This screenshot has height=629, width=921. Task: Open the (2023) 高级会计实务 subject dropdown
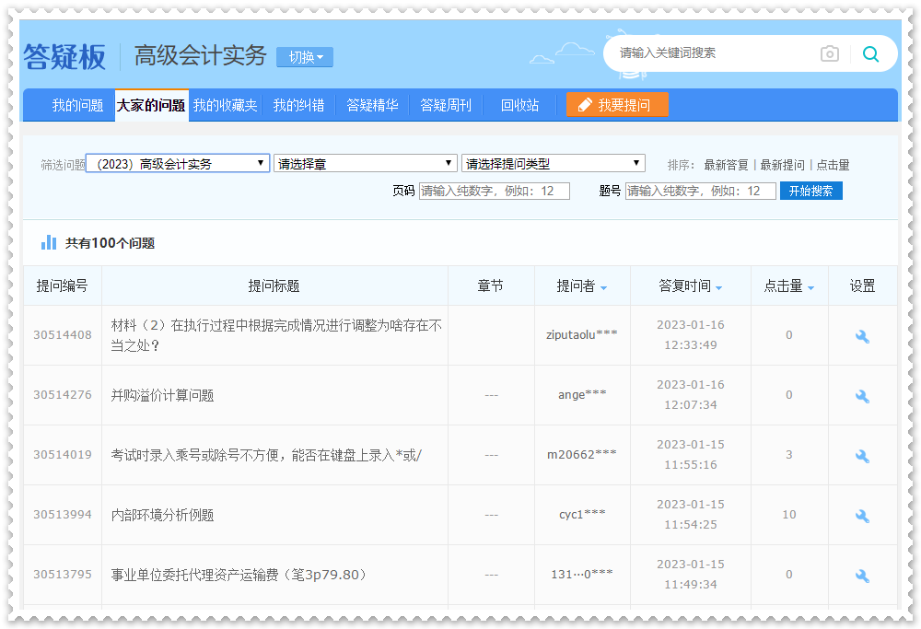click(x=175, y=162)
